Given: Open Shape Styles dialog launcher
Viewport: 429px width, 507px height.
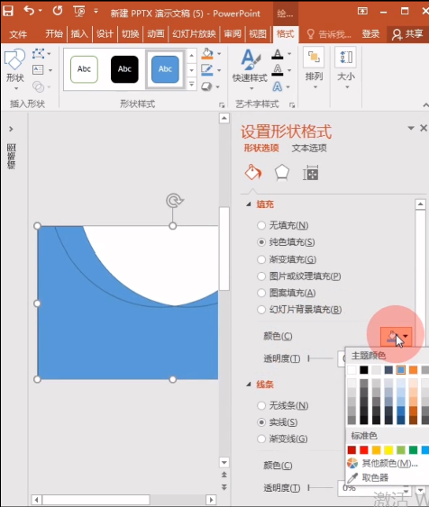Looking at the screenshot, I should tap(222, 105).
